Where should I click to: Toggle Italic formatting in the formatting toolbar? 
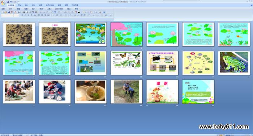[25, 15]
